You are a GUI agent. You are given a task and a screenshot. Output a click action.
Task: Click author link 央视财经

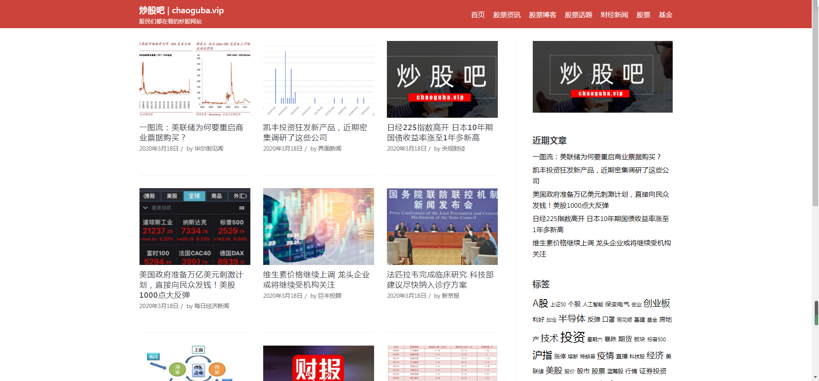pos(453,148)
